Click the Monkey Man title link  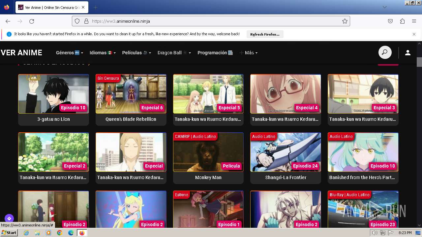point(208,177)
